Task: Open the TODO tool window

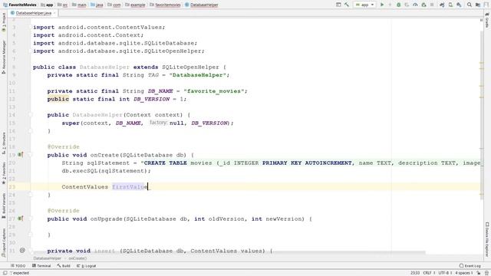Action: [18, 266]
